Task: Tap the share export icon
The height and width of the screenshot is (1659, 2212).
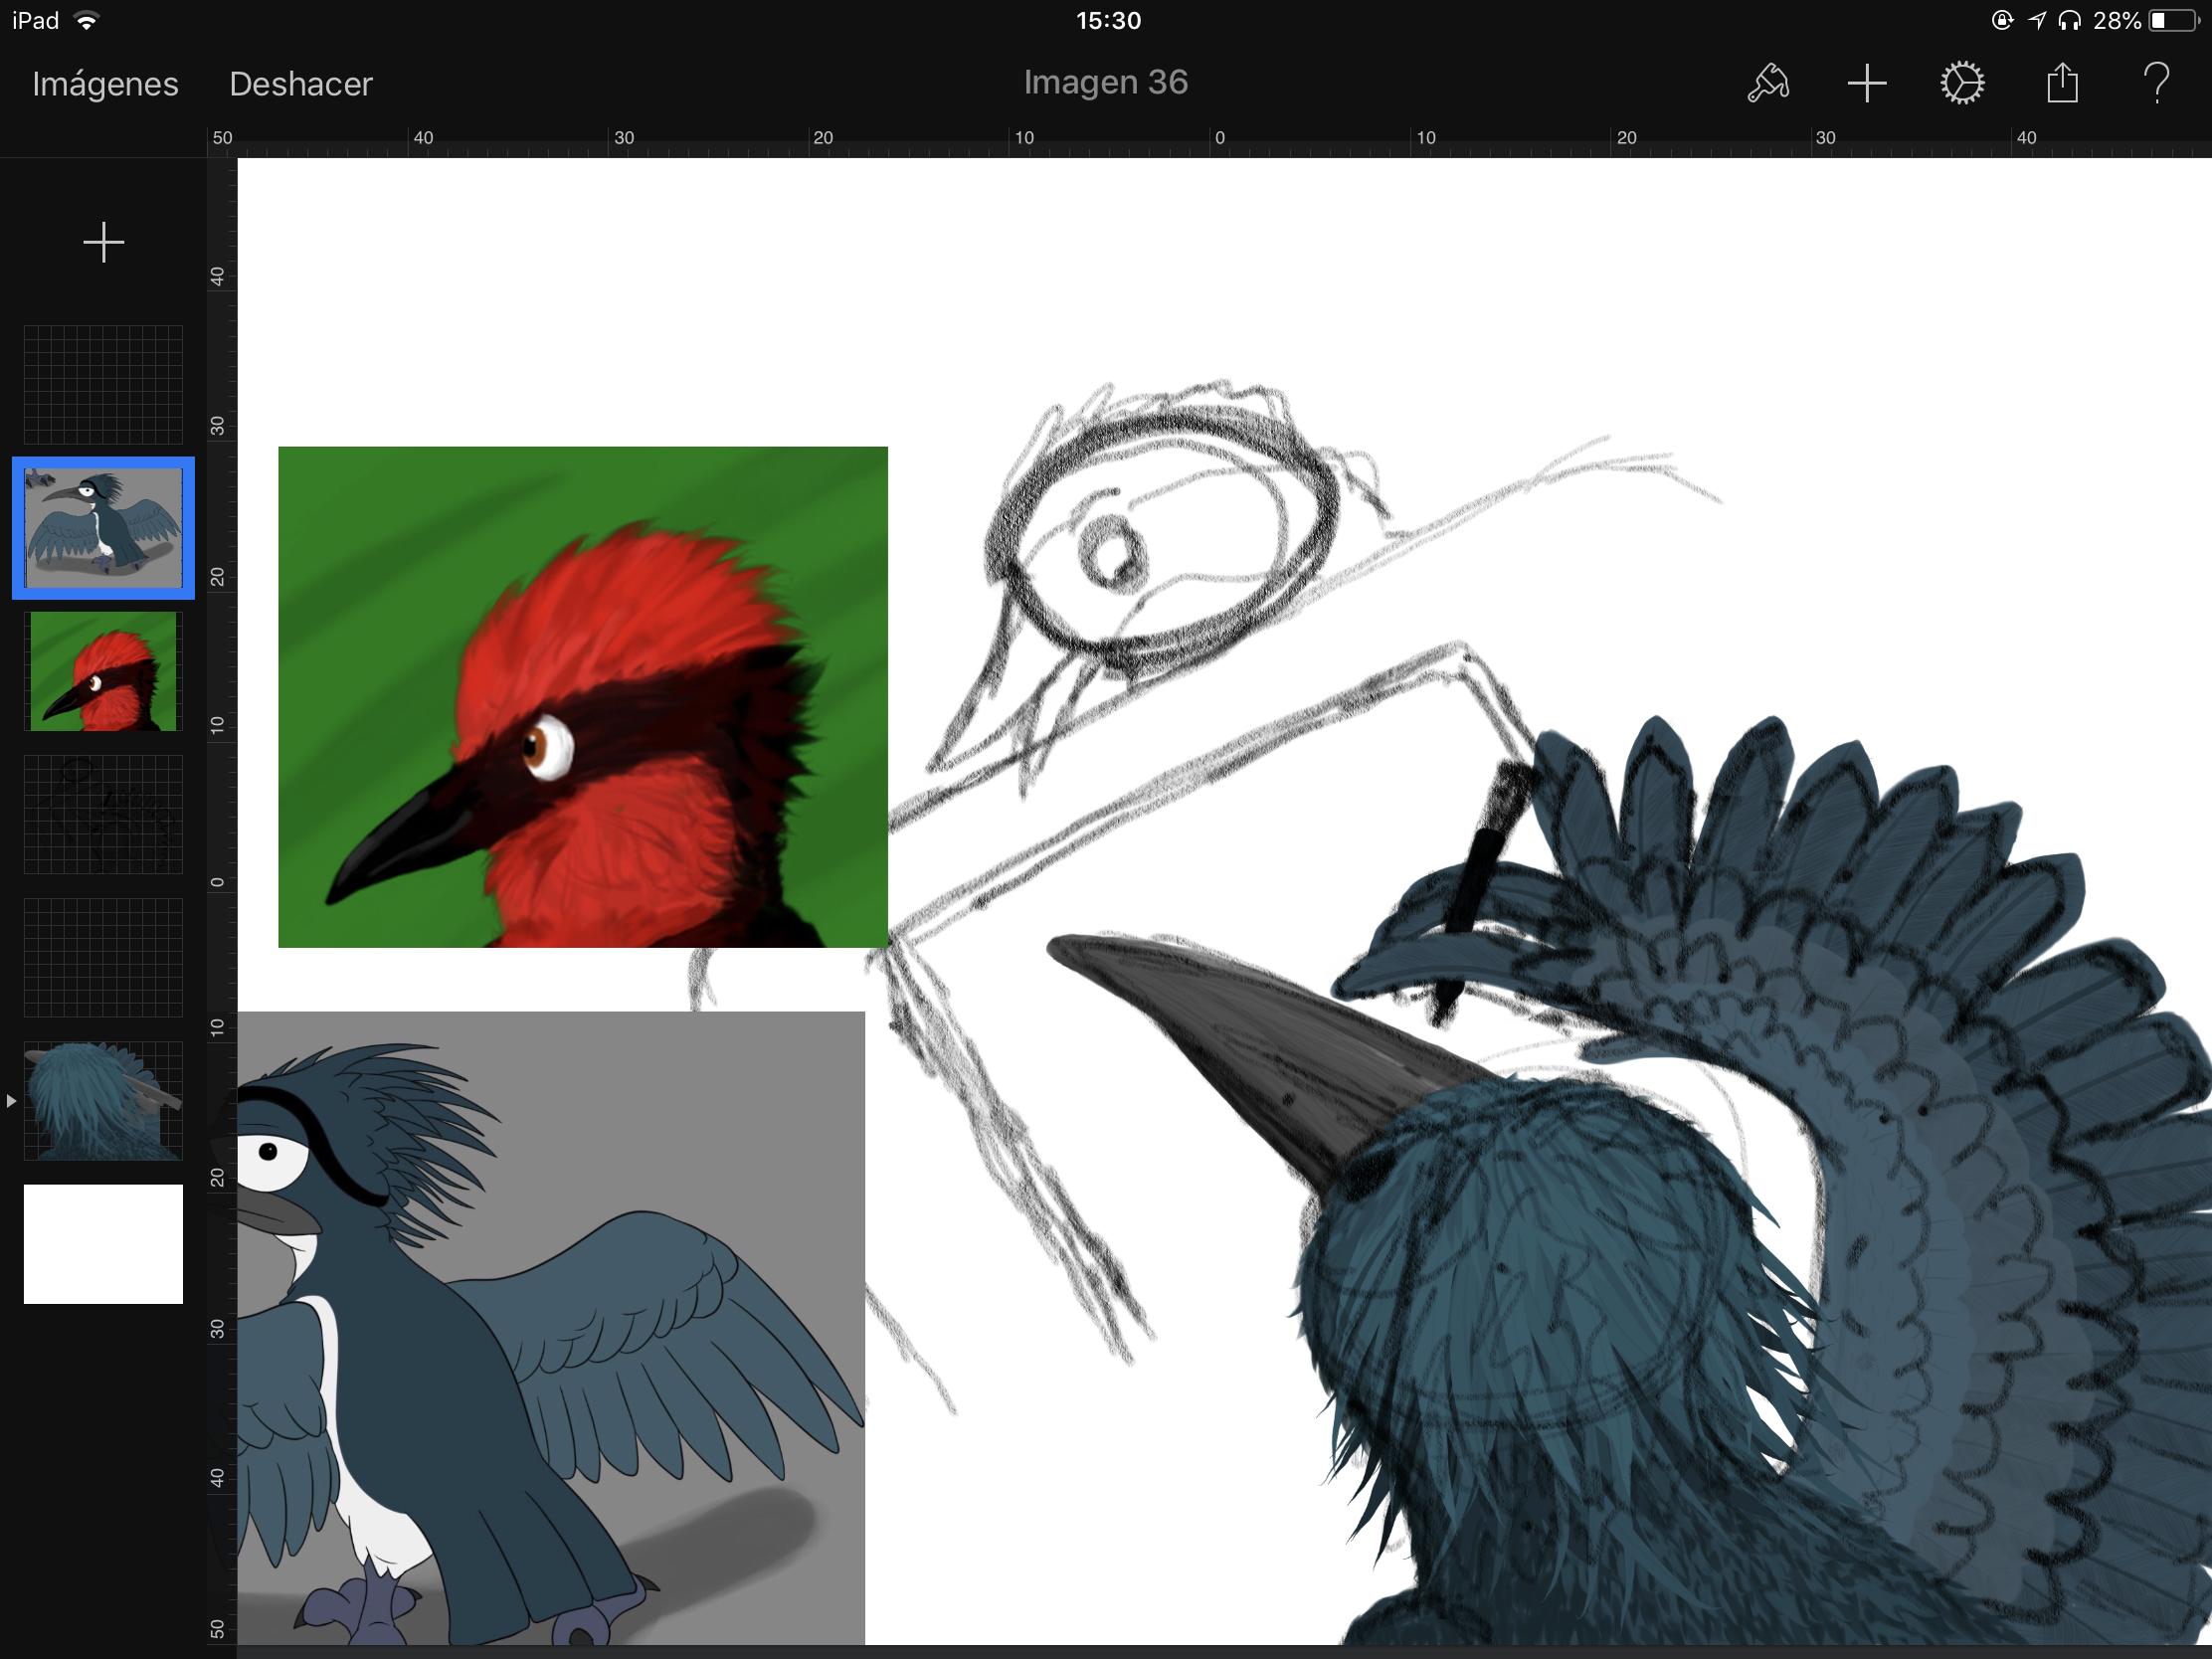Action: click(2061, 84)
